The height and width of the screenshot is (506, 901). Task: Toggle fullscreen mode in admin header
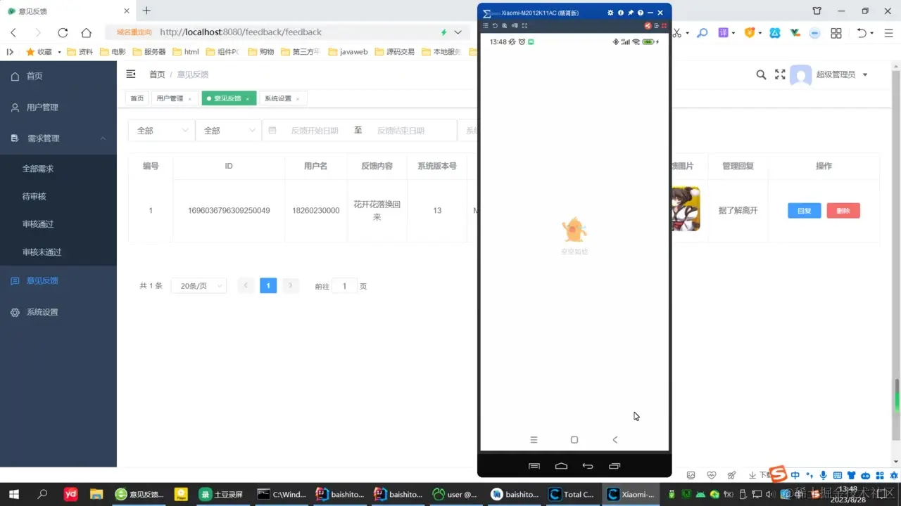[x=780, y=74]
